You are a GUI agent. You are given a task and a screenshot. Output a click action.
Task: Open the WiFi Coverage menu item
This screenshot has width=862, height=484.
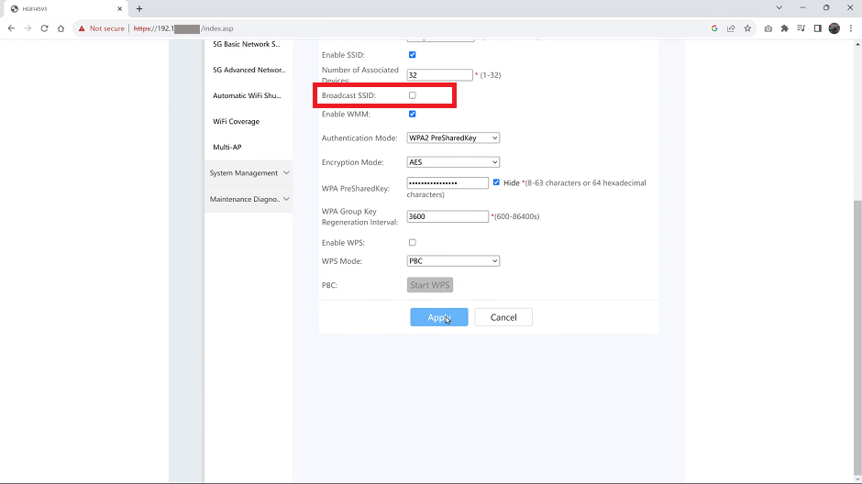236,122
